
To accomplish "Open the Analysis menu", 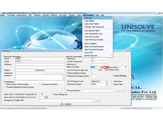I will point(54,15).
